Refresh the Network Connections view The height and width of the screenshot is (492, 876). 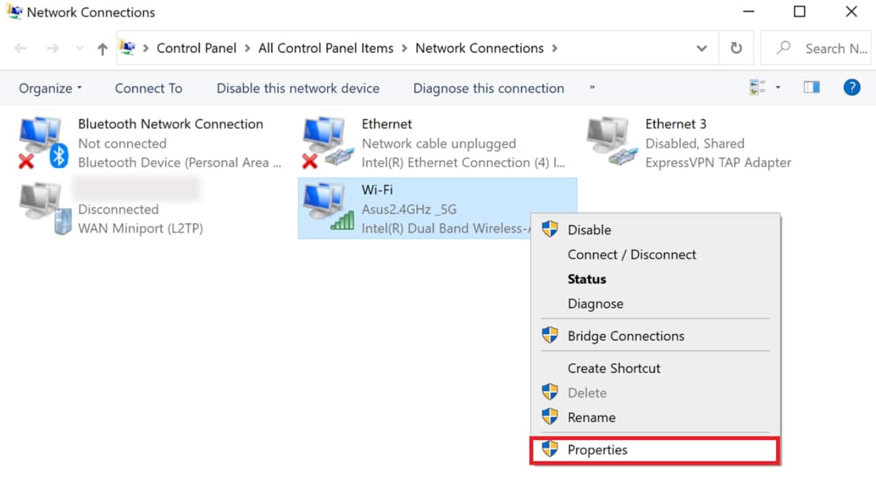click(x=736, y=49)
